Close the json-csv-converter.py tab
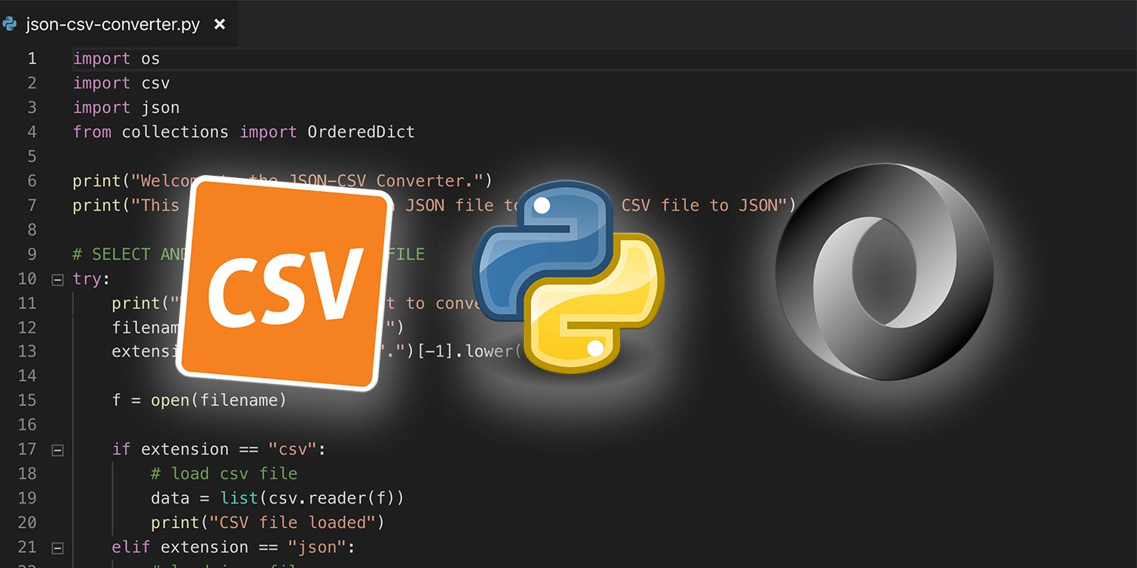This screenshot has height=568, width=1137. coord(219,23)
